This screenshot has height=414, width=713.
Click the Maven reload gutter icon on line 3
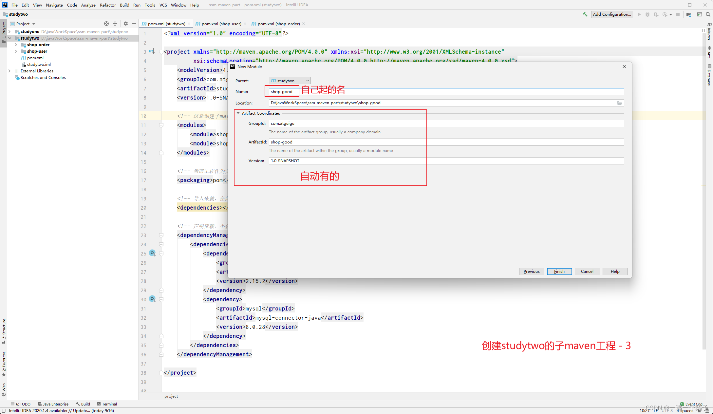pyautogui.click(x=152, y=51)
